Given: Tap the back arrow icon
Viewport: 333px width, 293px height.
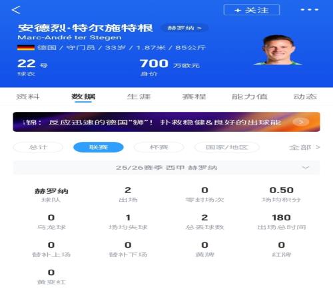Looking at the screenshot, I should [x=16, y=10].
